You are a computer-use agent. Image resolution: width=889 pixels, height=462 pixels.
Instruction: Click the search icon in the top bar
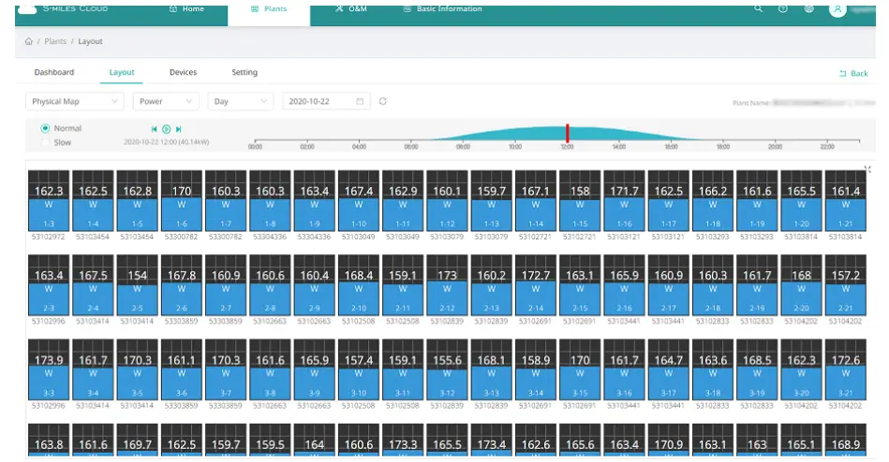point(759,8)
